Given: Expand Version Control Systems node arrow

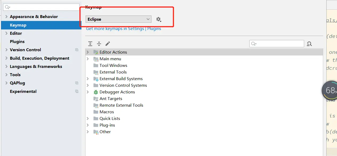Looking at the screenshot, I should [88, 85].
